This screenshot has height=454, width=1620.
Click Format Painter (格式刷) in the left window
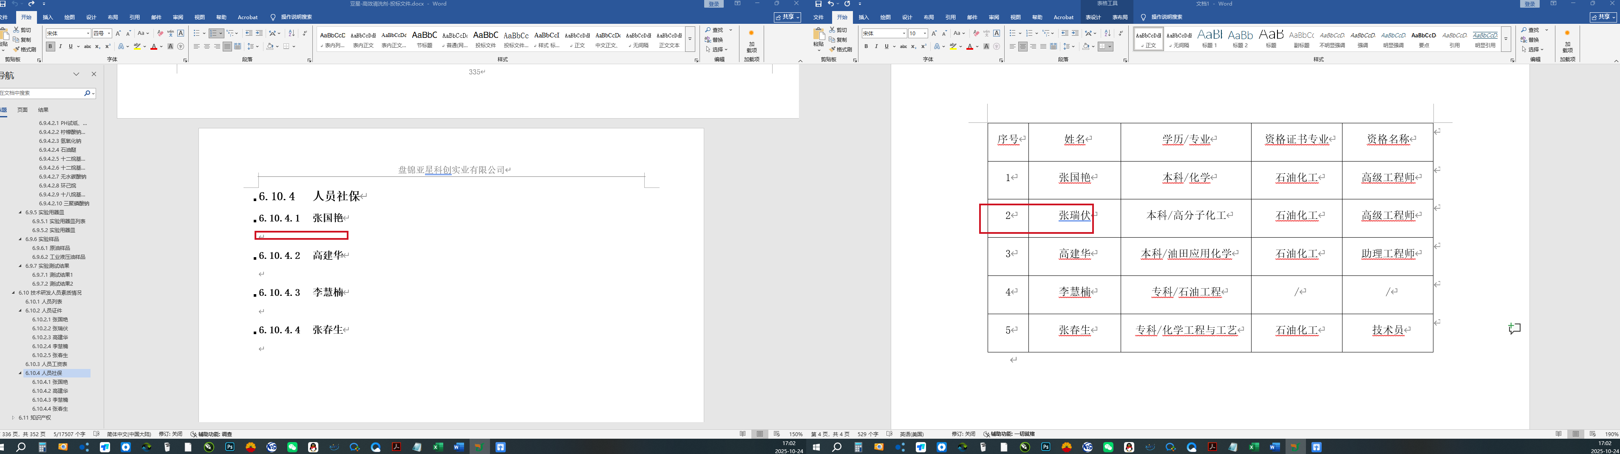click(x=25, y=50)
